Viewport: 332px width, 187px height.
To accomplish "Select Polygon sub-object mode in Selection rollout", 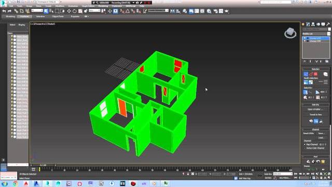I will [x=316, y=74].
